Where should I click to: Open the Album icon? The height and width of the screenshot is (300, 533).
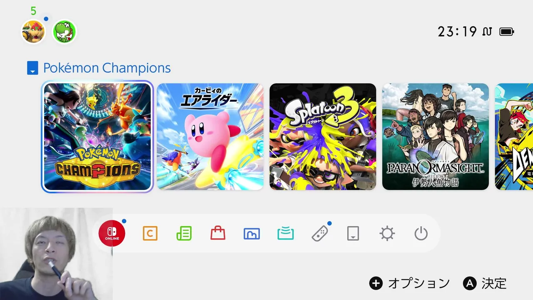pyautogui.click(x=252, y=234)
